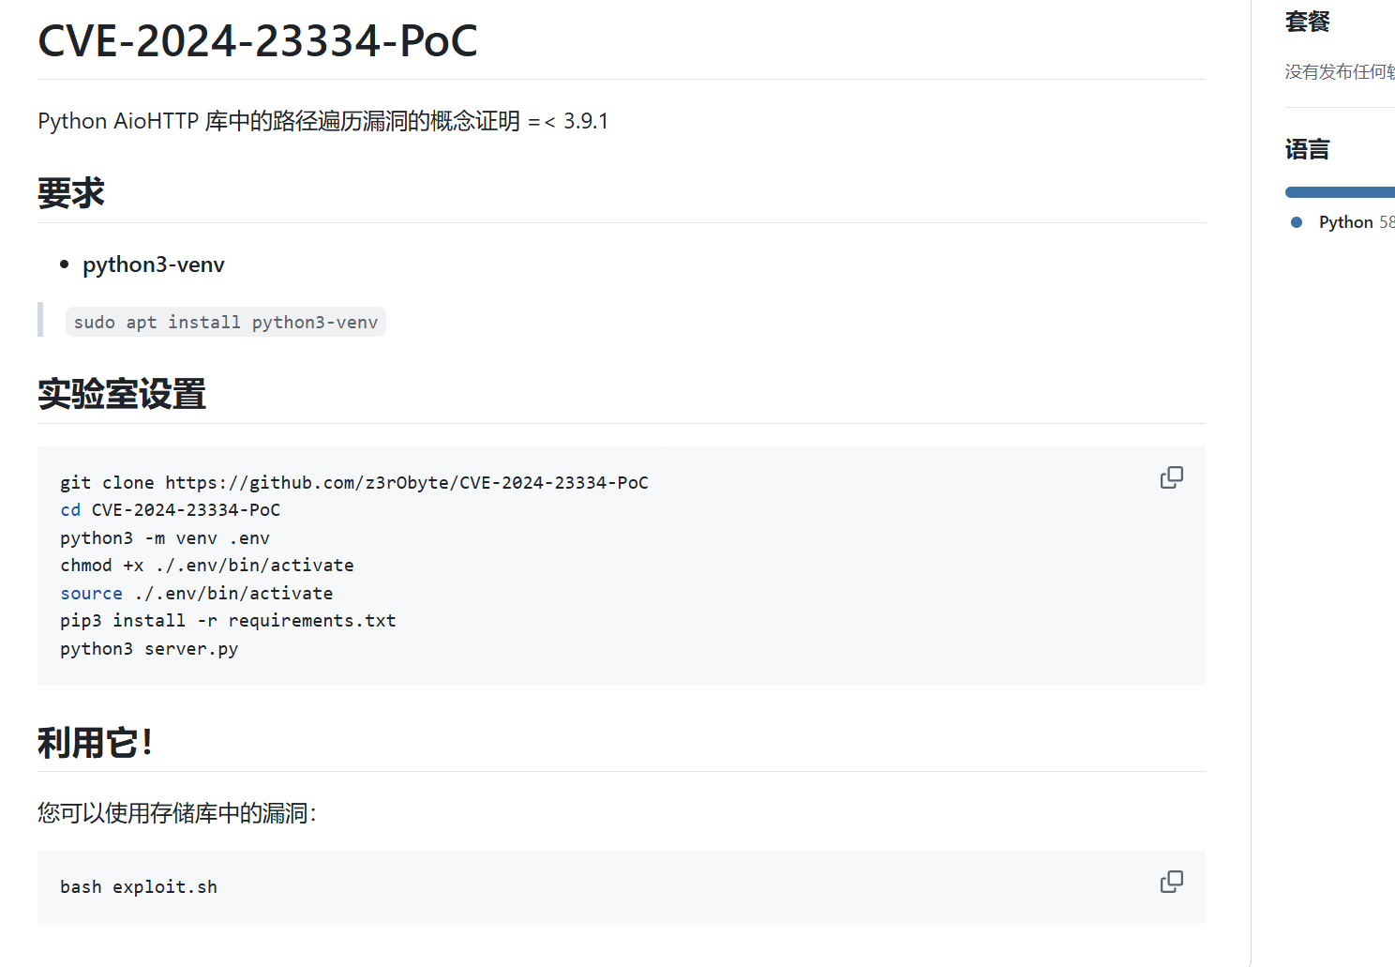Click the blue Python language dot
The image size is (1395, 967).
tap(1297, 222)
